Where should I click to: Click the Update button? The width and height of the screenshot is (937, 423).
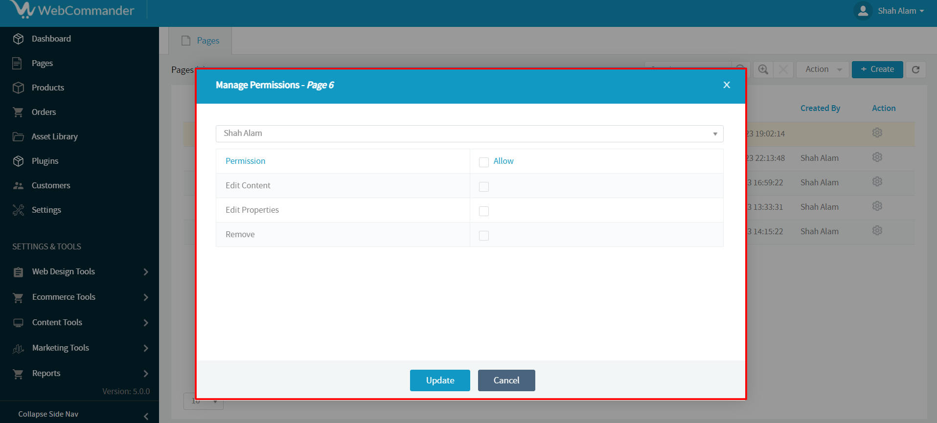(440, 380)
